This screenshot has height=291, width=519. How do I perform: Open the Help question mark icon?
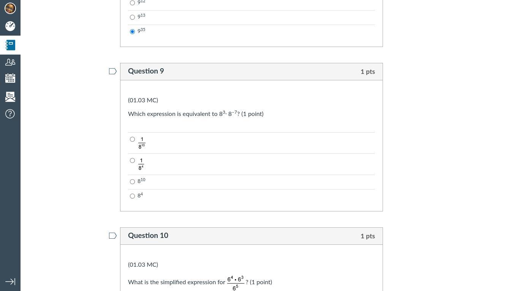[10, 114]
